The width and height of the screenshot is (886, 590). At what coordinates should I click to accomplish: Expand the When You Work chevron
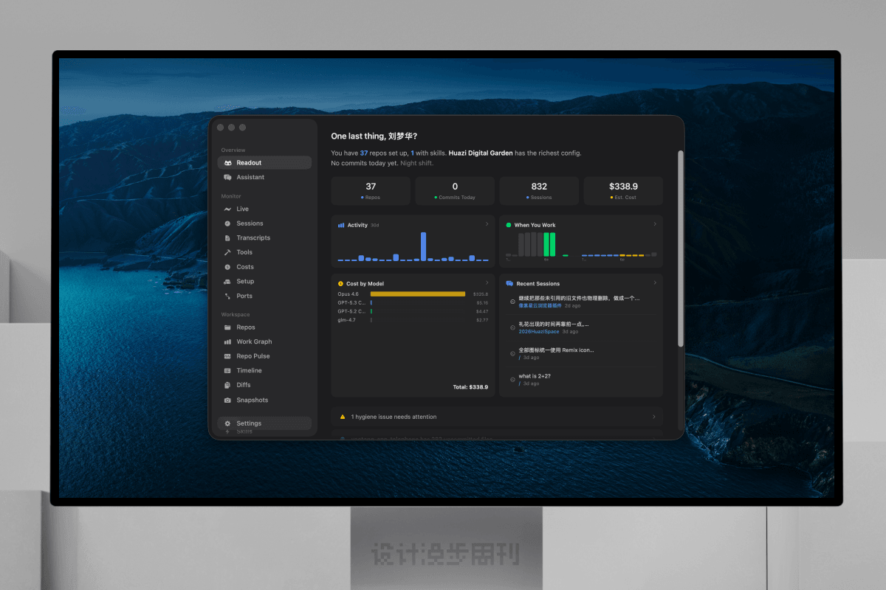click(x=655, y=224)
